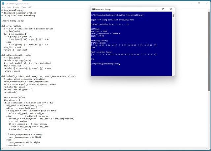Open the Help menu in Notepad
The image size is (211, 151).
click(x=30, y=7)
